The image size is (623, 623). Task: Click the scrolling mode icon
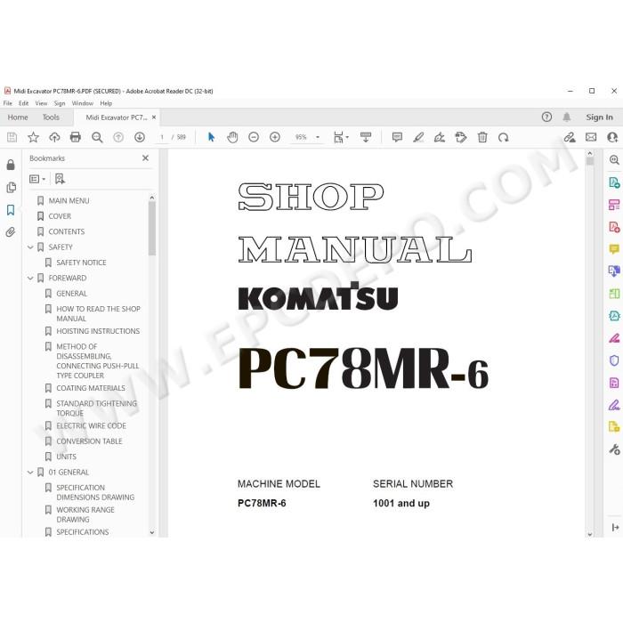366,137
